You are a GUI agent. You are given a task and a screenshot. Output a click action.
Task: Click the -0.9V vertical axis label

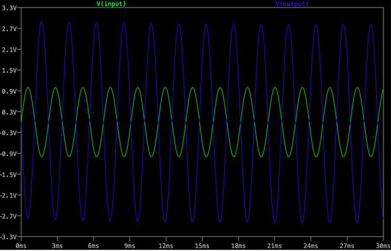click(x=9, y=153)
